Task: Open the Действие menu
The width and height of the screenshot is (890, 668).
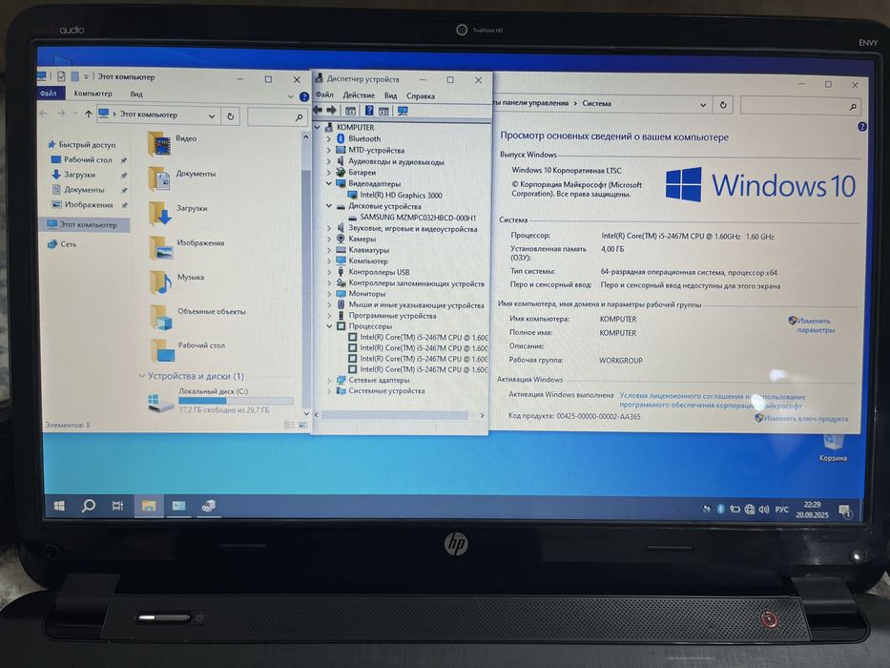Action: point(359,95)
